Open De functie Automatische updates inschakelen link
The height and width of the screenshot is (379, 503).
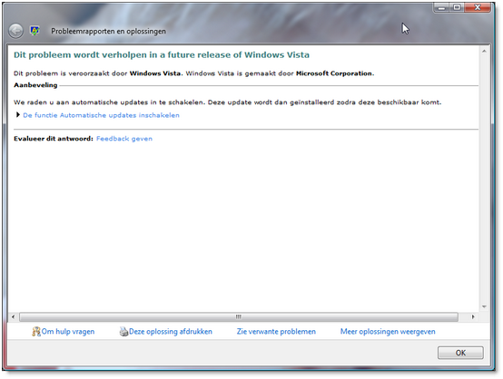point(101,115)
